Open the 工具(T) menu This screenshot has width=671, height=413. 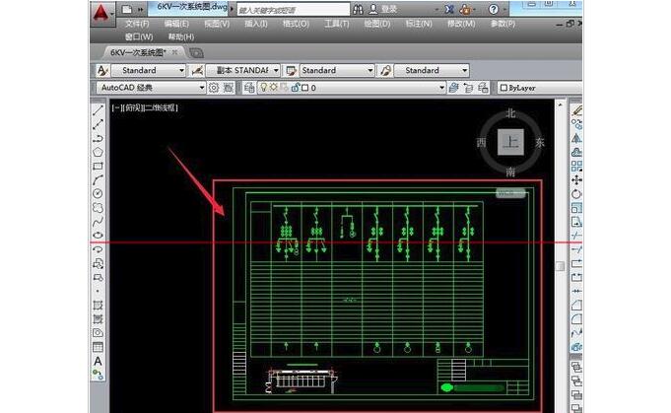tap(336, 24)
